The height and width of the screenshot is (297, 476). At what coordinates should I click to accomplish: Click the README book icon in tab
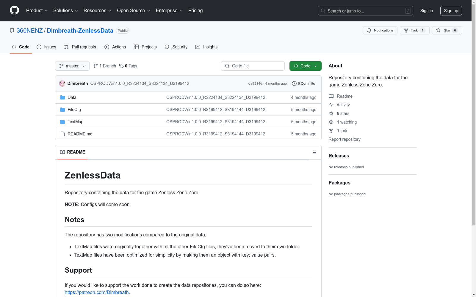[62, 152]
